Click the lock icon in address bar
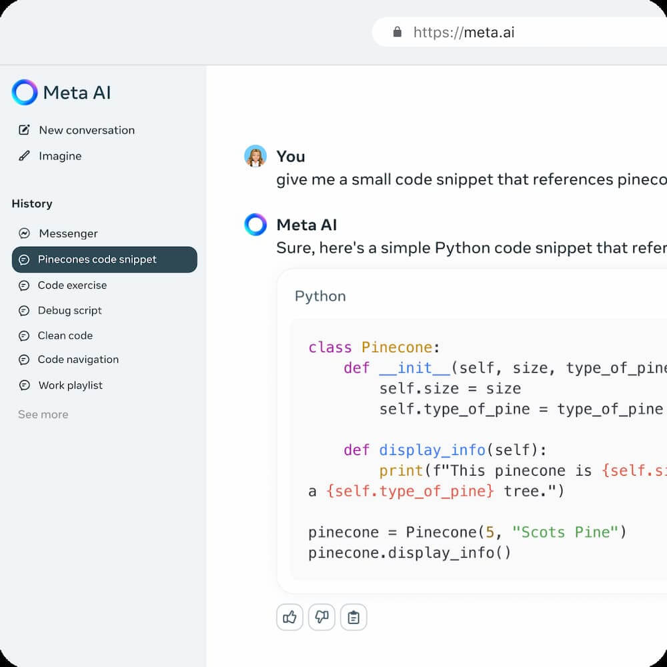The image size is (667, 667). tap(398, 32)
